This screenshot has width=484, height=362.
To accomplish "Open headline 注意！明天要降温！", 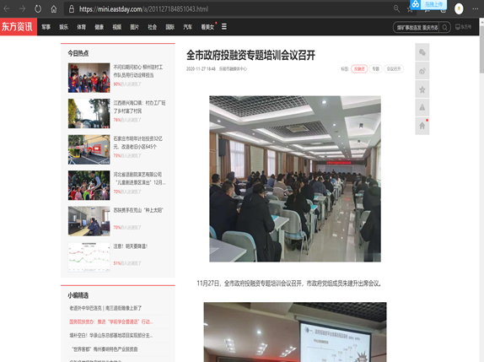I will tap(131, 246).
